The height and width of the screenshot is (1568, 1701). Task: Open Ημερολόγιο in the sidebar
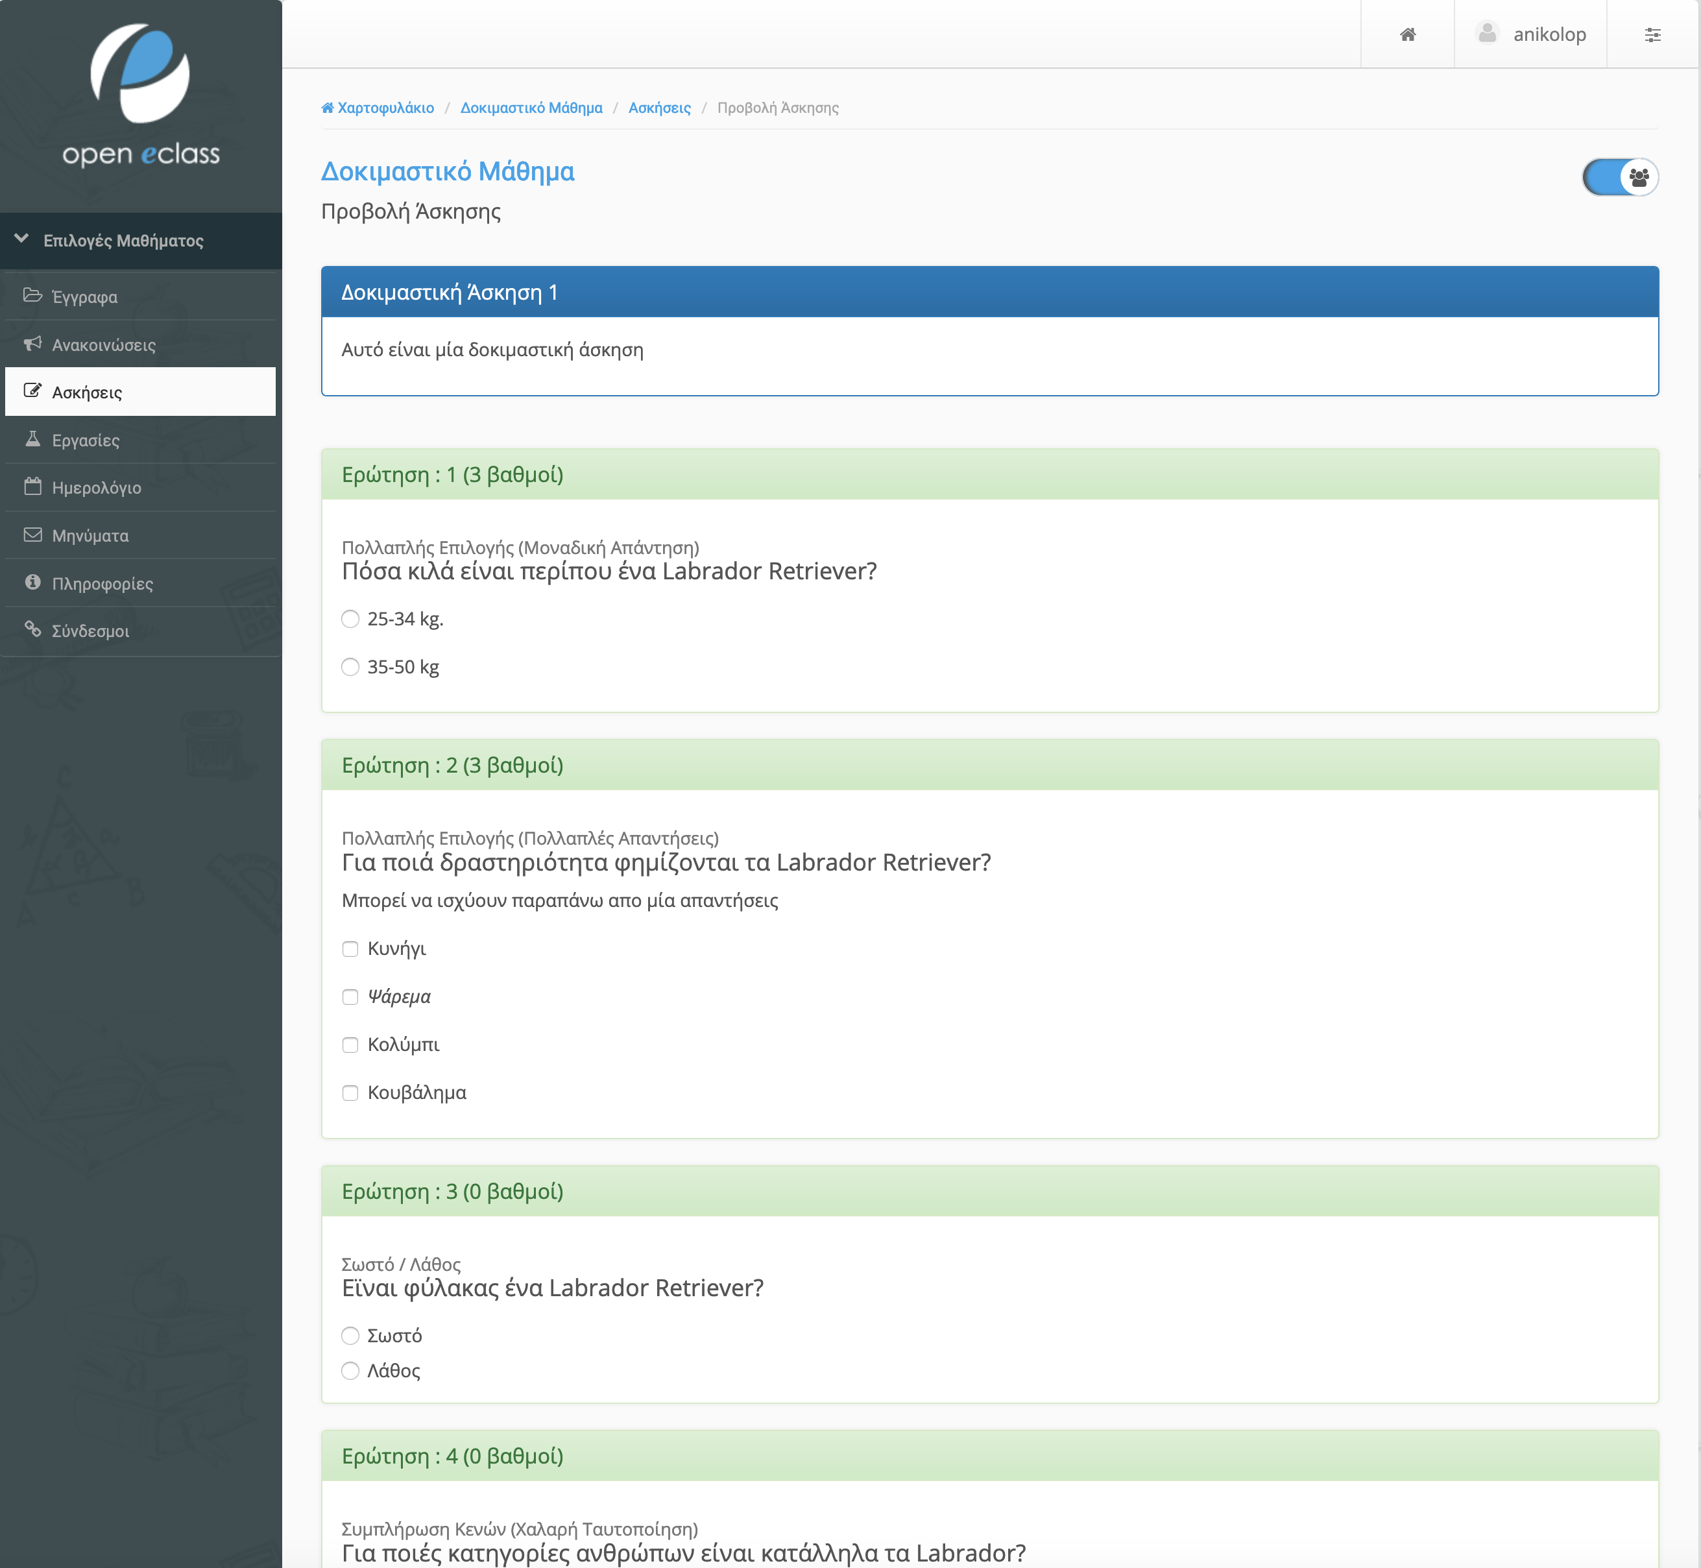pyautogui.click(x=141, y=487)
